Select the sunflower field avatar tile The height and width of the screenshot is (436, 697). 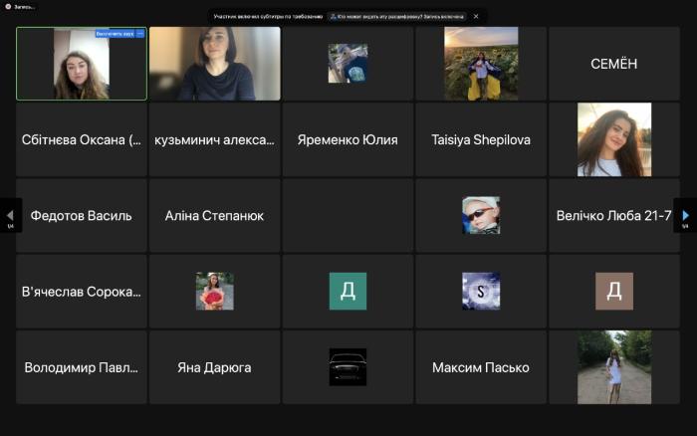pyautogui.click(x=481, y=64)
